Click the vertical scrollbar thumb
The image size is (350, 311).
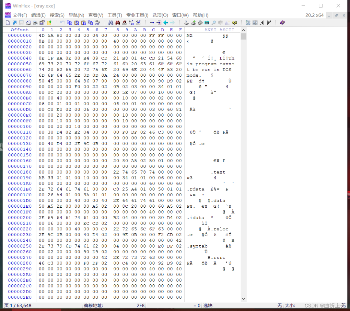(x=243, y=36)
